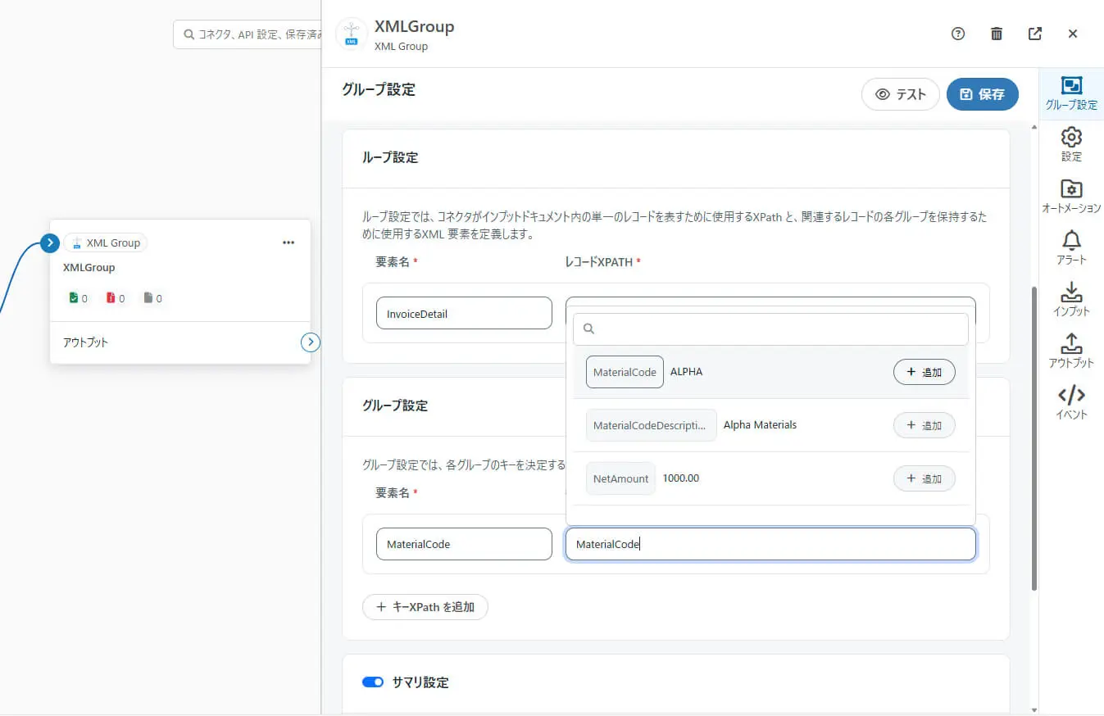
Task: Save settings with 保存 button
Action: click(983, 94)
